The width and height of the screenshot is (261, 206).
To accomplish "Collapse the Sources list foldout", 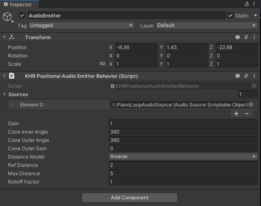I will point(5,94).
